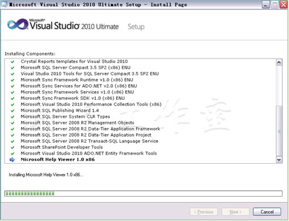Click the disabled Previous button
289x221 pixels.
pyautogui.click(x=204, y=212)
